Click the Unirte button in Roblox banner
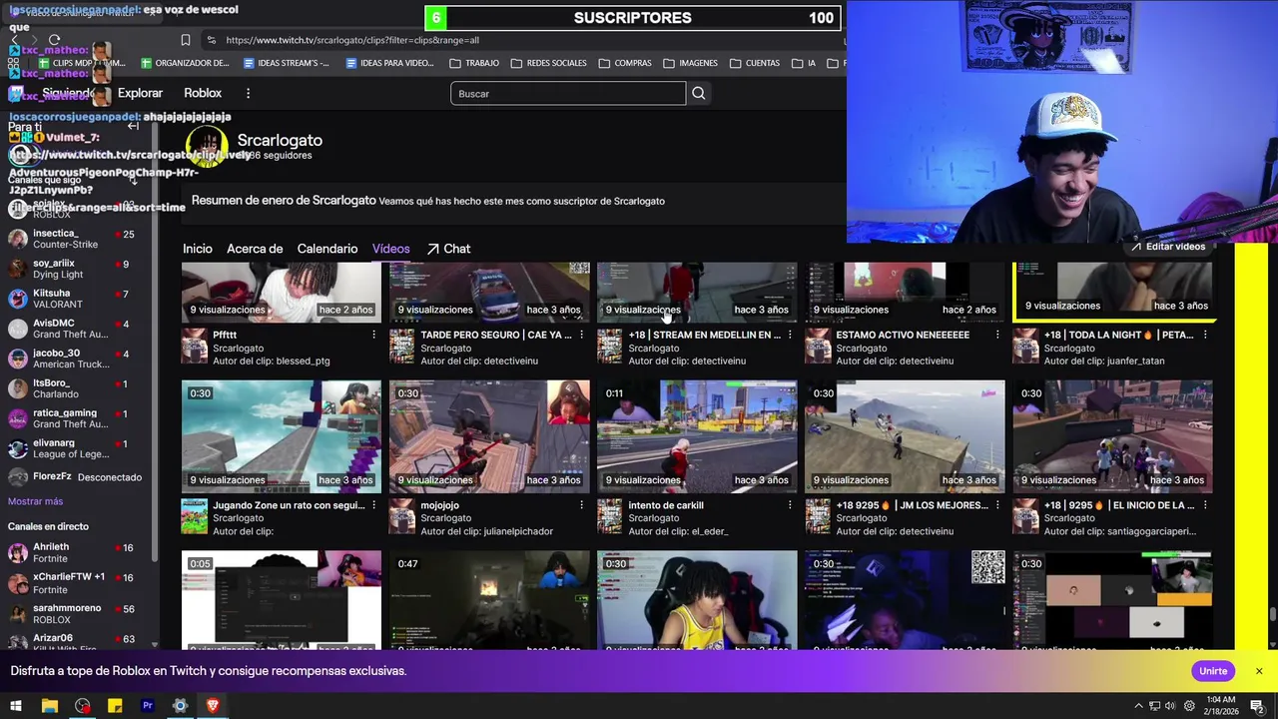 click(x=1213, y=671)
